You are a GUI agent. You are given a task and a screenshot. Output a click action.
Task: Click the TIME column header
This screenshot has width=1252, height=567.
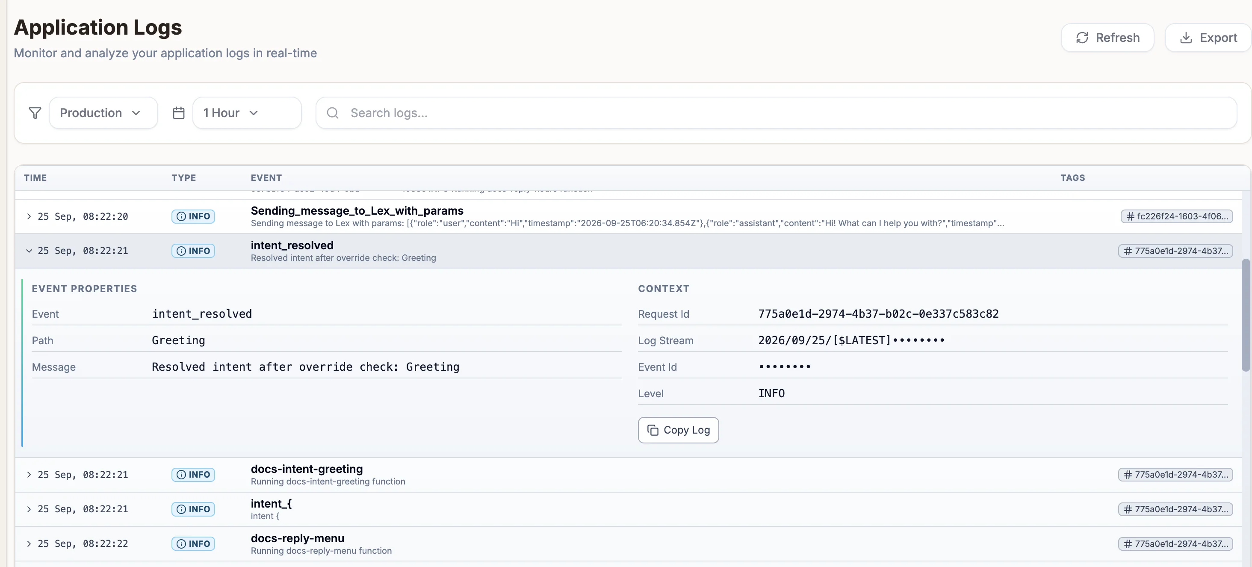[x=35, y=178]
